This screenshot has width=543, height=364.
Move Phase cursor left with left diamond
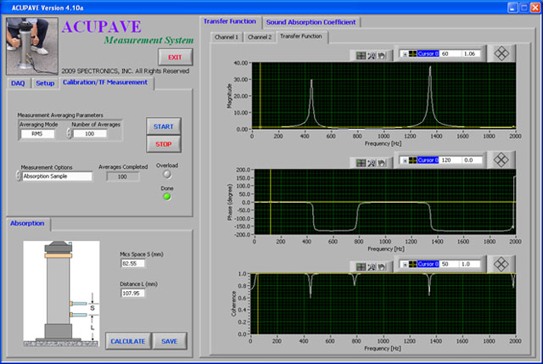[496, 160]
